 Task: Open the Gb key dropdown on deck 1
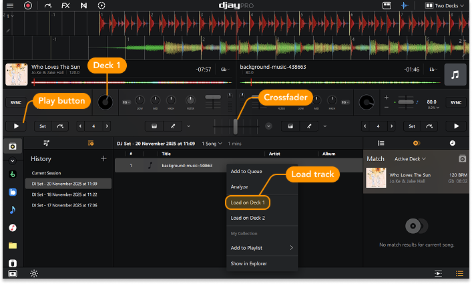(225, 69)
